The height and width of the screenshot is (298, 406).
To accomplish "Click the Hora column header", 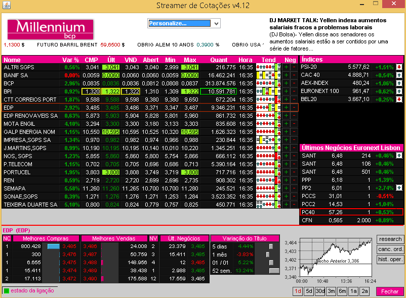I will (245, 60).
